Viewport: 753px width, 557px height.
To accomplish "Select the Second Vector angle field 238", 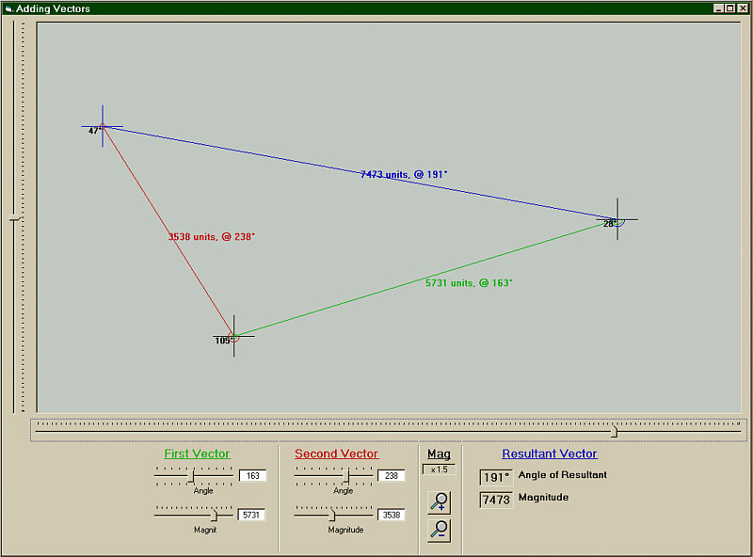I will [x=392, y=476].
